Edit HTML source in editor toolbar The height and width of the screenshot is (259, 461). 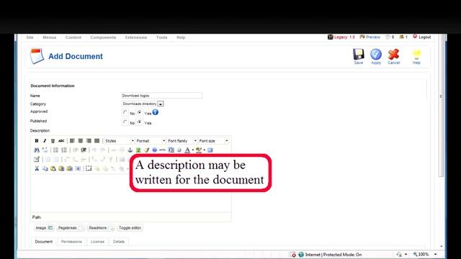pos(163,150)
